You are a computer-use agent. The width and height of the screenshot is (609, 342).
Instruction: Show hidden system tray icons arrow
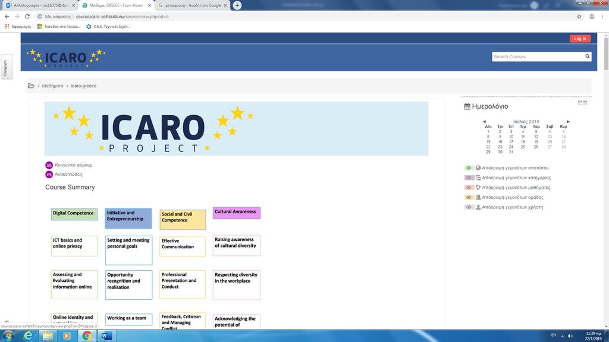[x=563, y=336]
